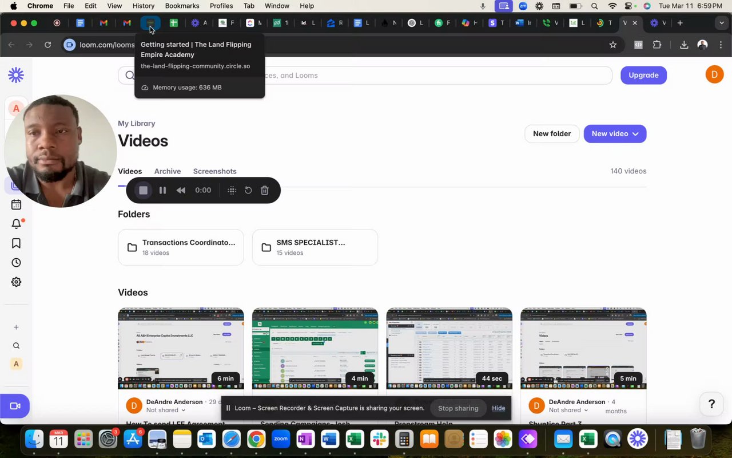Viewport: 732px width, 458px height.
Task: Click the plus icon in Loom's sidebar
Action: coord(16,327)
